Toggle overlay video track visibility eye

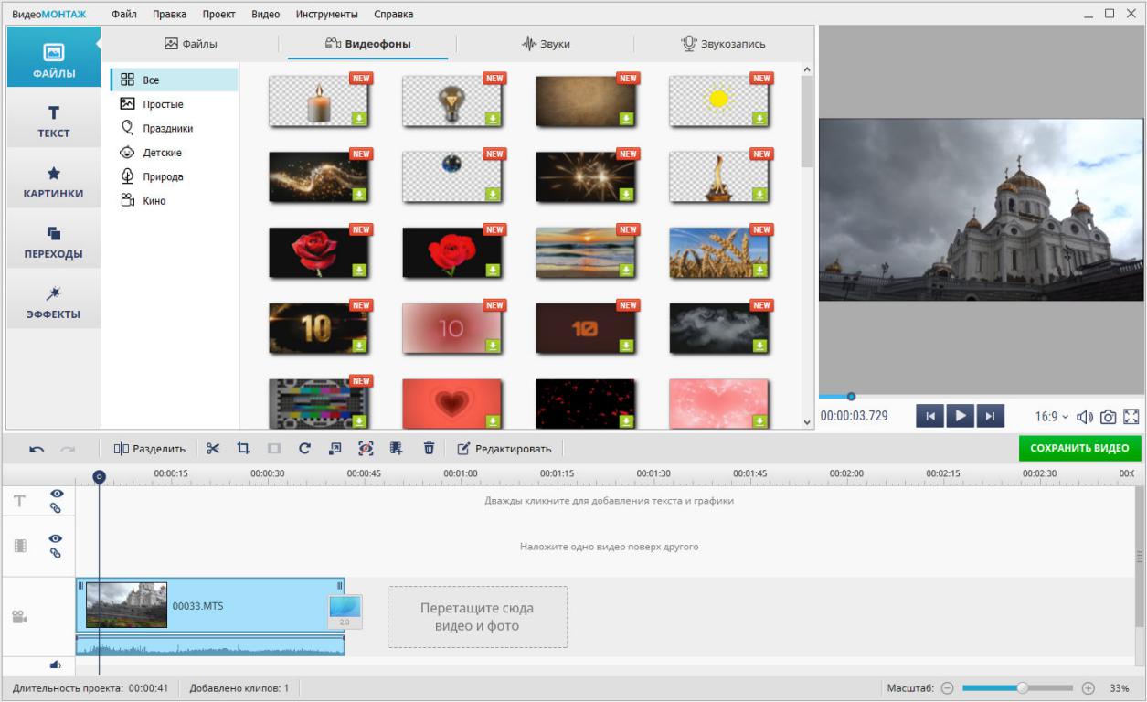pyautogui.click(x=56, y=539)
